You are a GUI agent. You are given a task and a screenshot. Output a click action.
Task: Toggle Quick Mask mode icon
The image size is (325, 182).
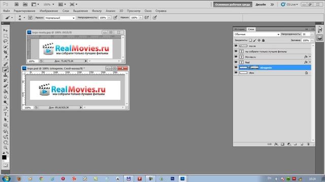pos(6,165)
